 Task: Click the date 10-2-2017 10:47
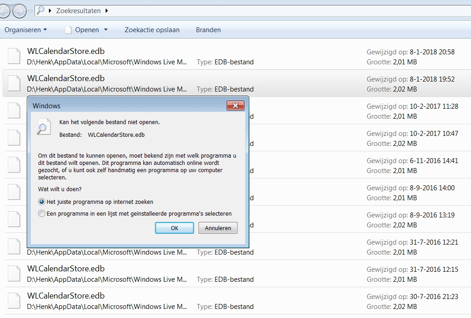pos(434,133)
